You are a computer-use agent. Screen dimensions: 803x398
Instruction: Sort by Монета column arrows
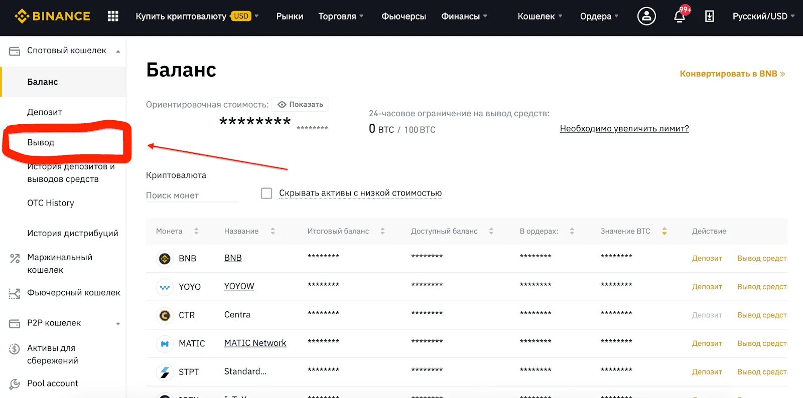(x=196, y=231)
